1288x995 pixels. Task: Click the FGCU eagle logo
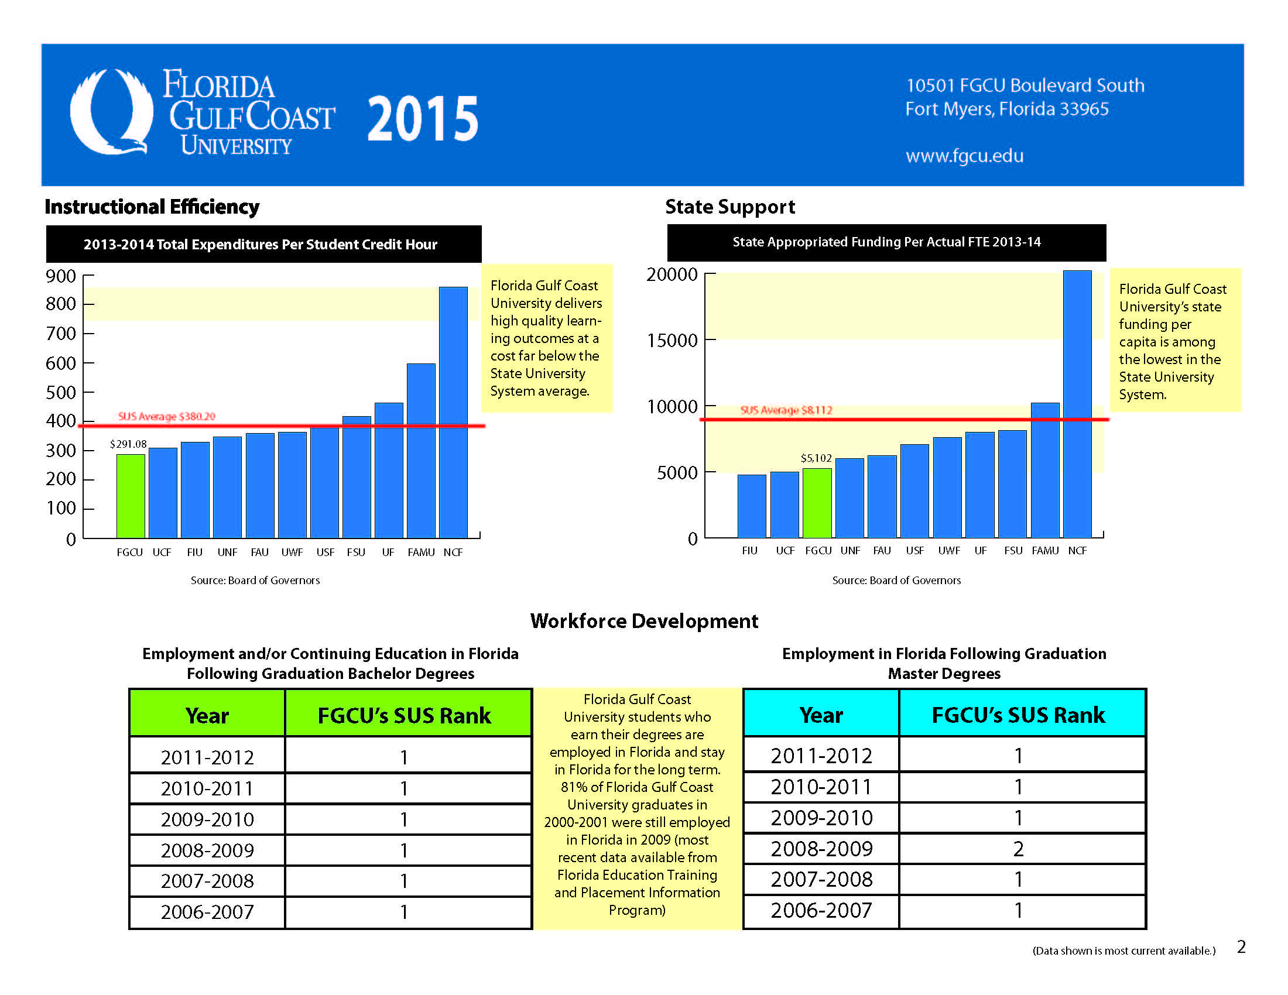(x=111, y=112)
